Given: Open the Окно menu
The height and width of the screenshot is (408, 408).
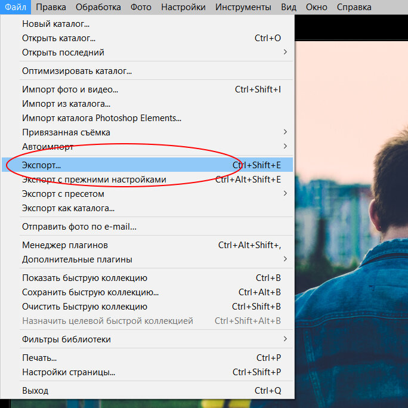Looking at the screenshot, I should (x=316, y=7).
